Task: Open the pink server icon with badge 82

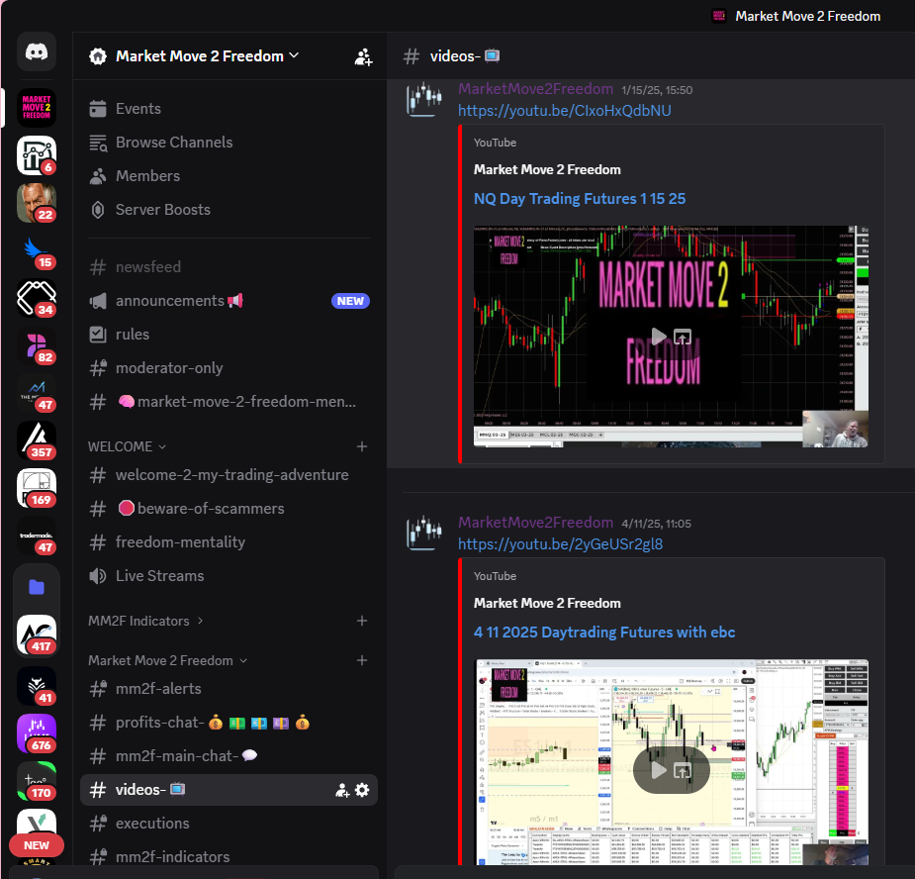Action: tap(37, 345)
